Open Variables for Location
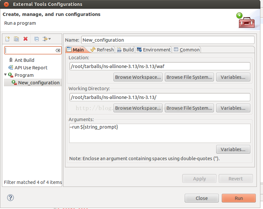263x209 pixels. pyautogui.click(x=233, y=77)
